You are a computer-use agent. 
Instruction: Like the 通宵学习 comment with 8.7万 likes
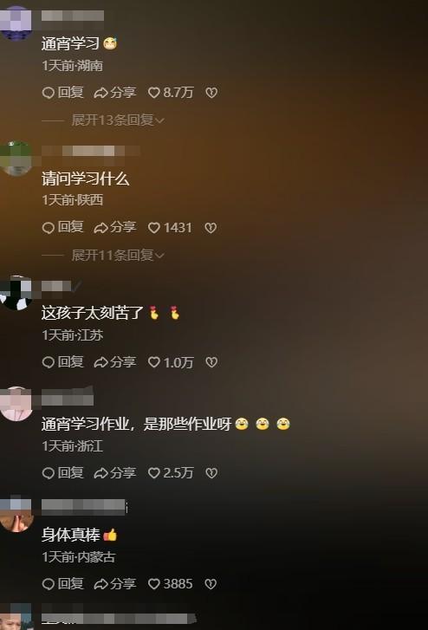(x=171, y=93)
